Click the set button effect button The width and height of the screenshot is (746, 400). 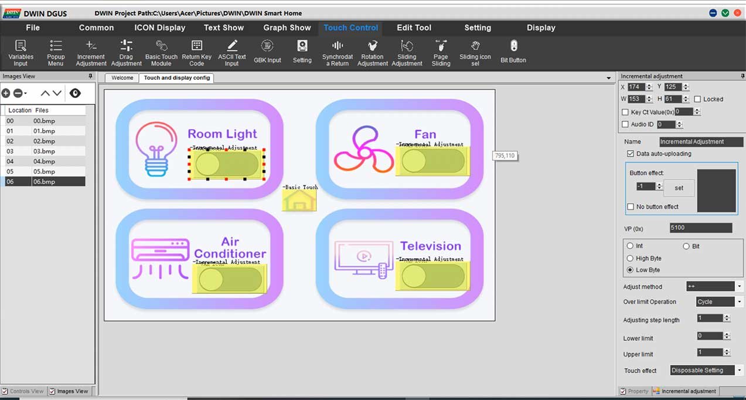pos(679,188)
